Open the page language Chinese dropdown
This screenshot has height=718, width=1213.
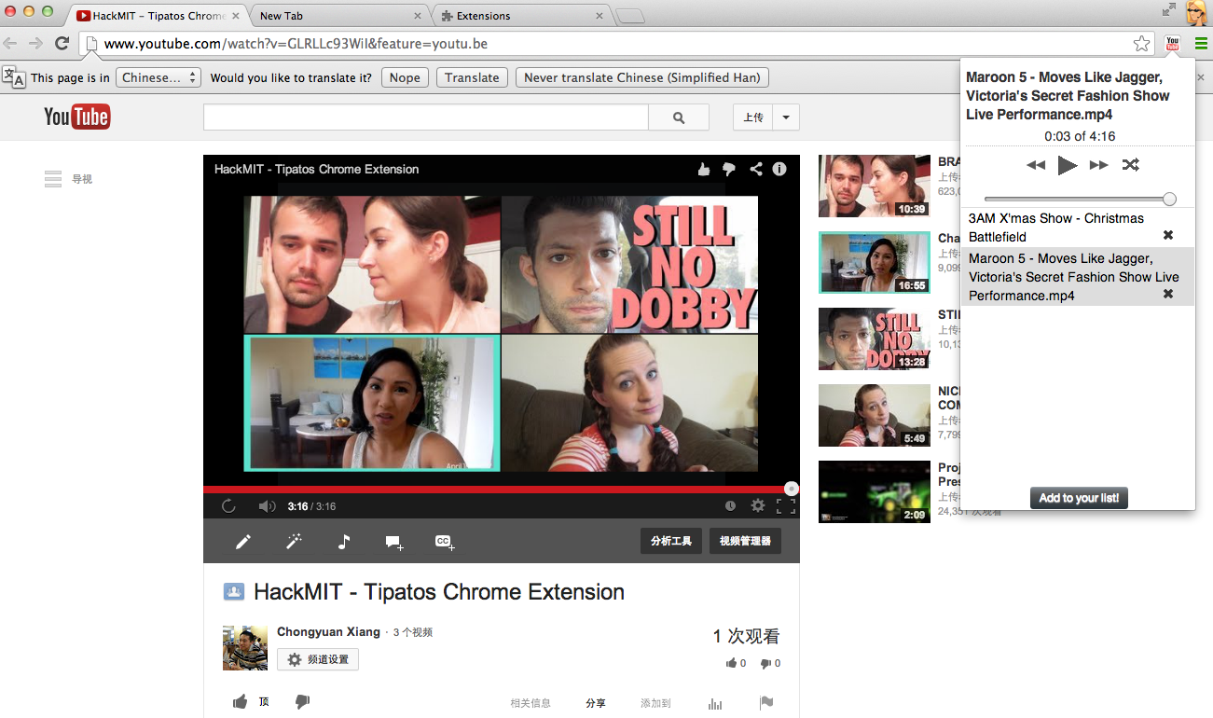159,77
